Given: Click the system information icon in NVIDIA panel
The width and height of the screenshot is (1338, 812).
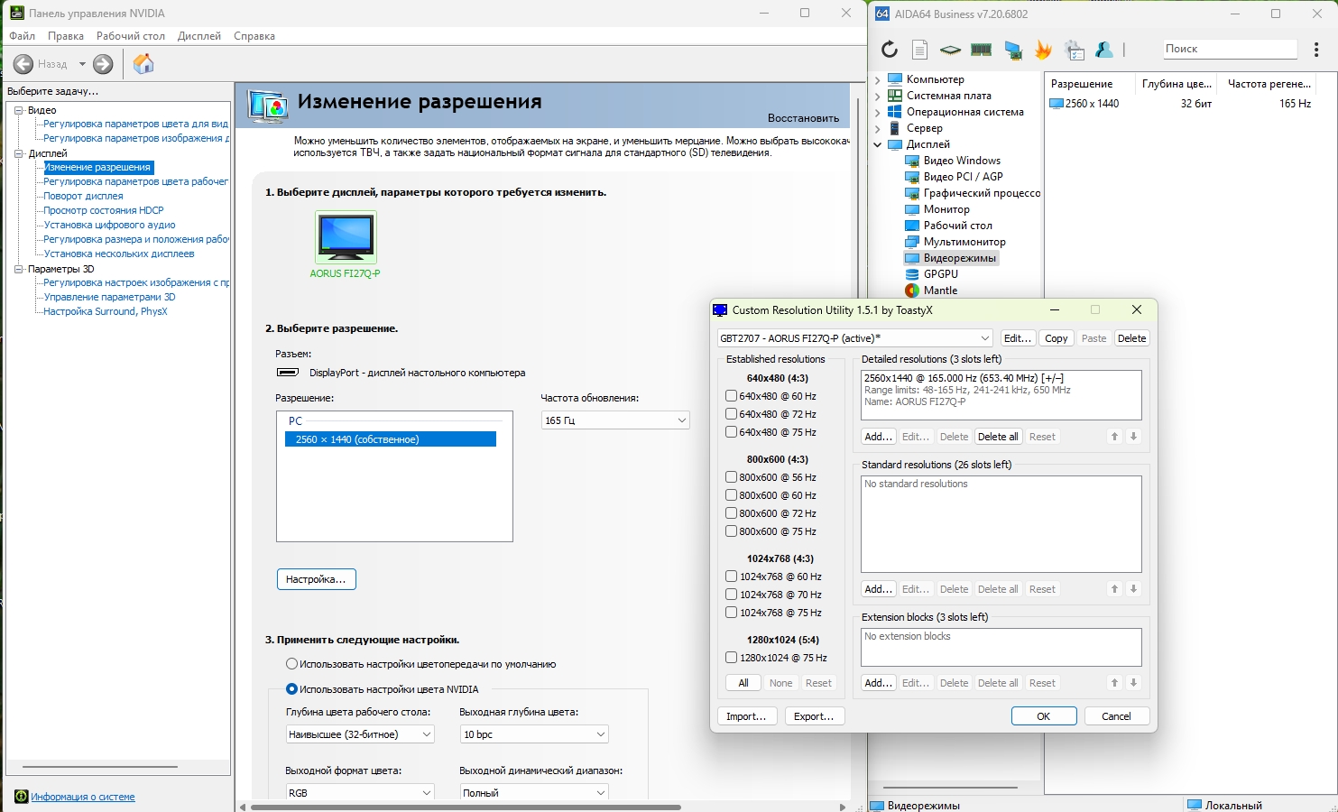Looking at the screenshot, I should (22, 797).
